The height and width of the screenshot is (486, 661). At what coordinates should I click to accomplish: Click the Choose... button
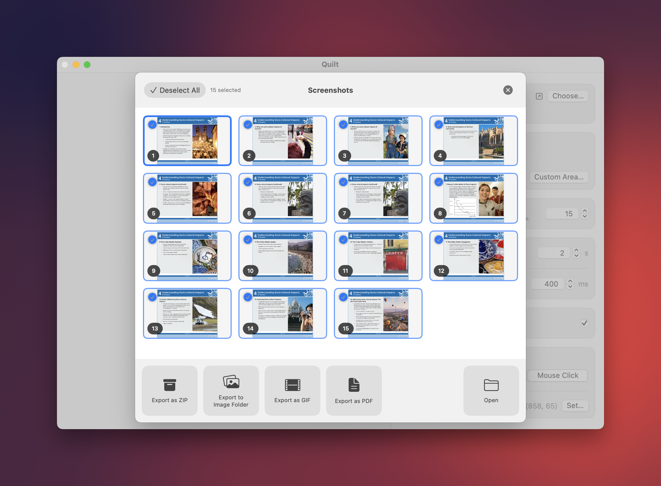[x=568, y=96]
